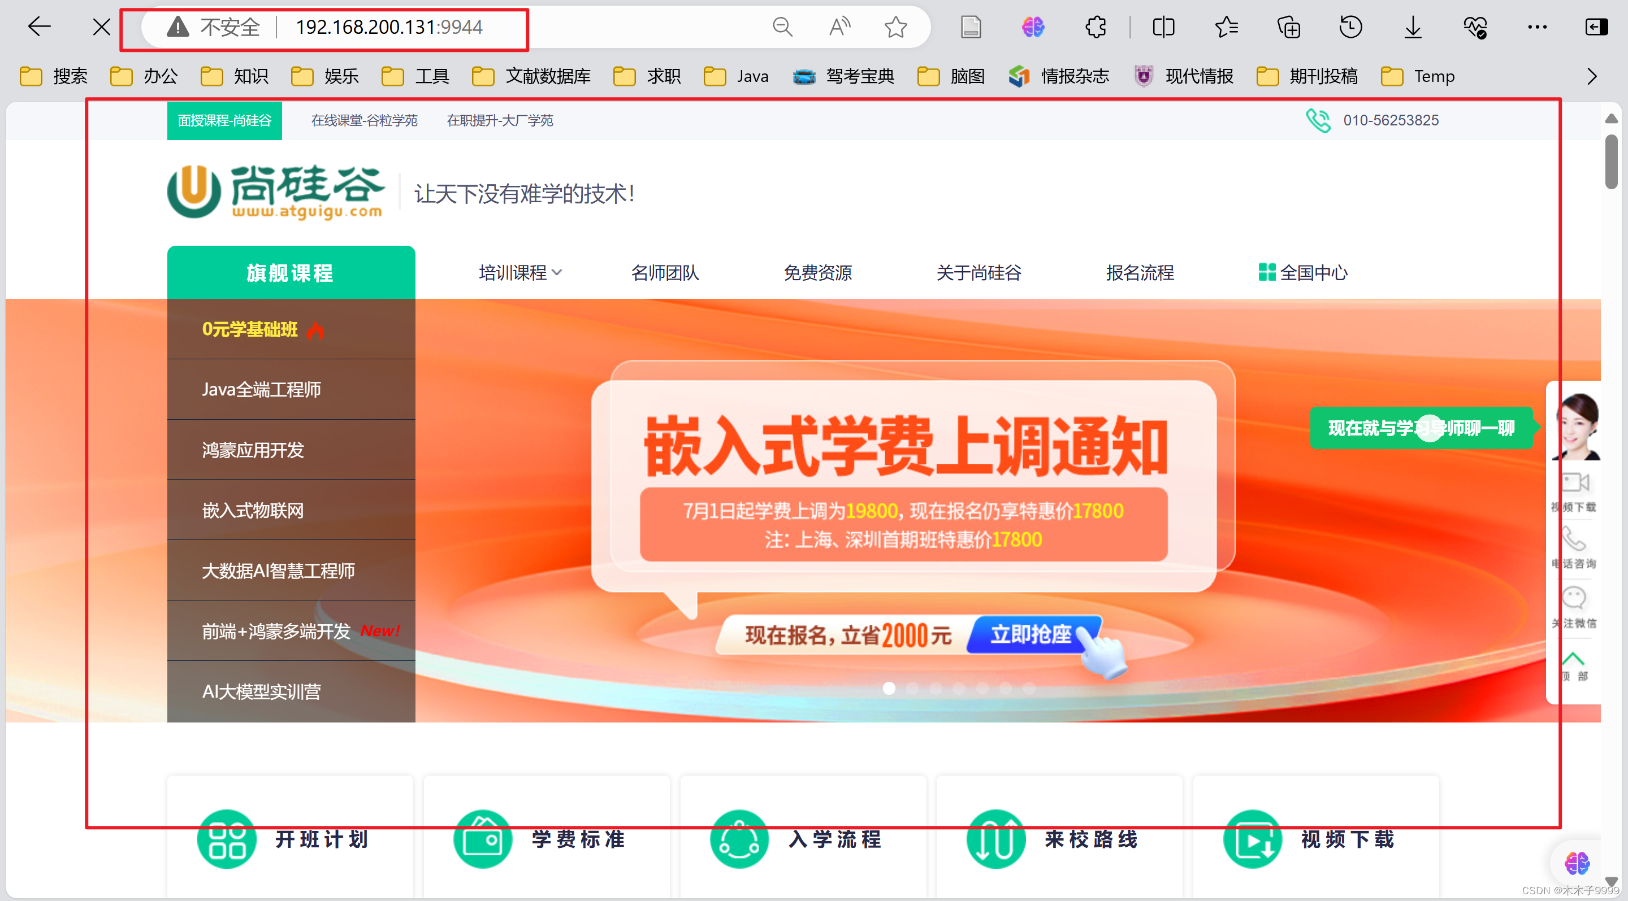Select AI大模型实训营 course entry
The width and height of the screenshot is (1628, 901).
point(291,692)
